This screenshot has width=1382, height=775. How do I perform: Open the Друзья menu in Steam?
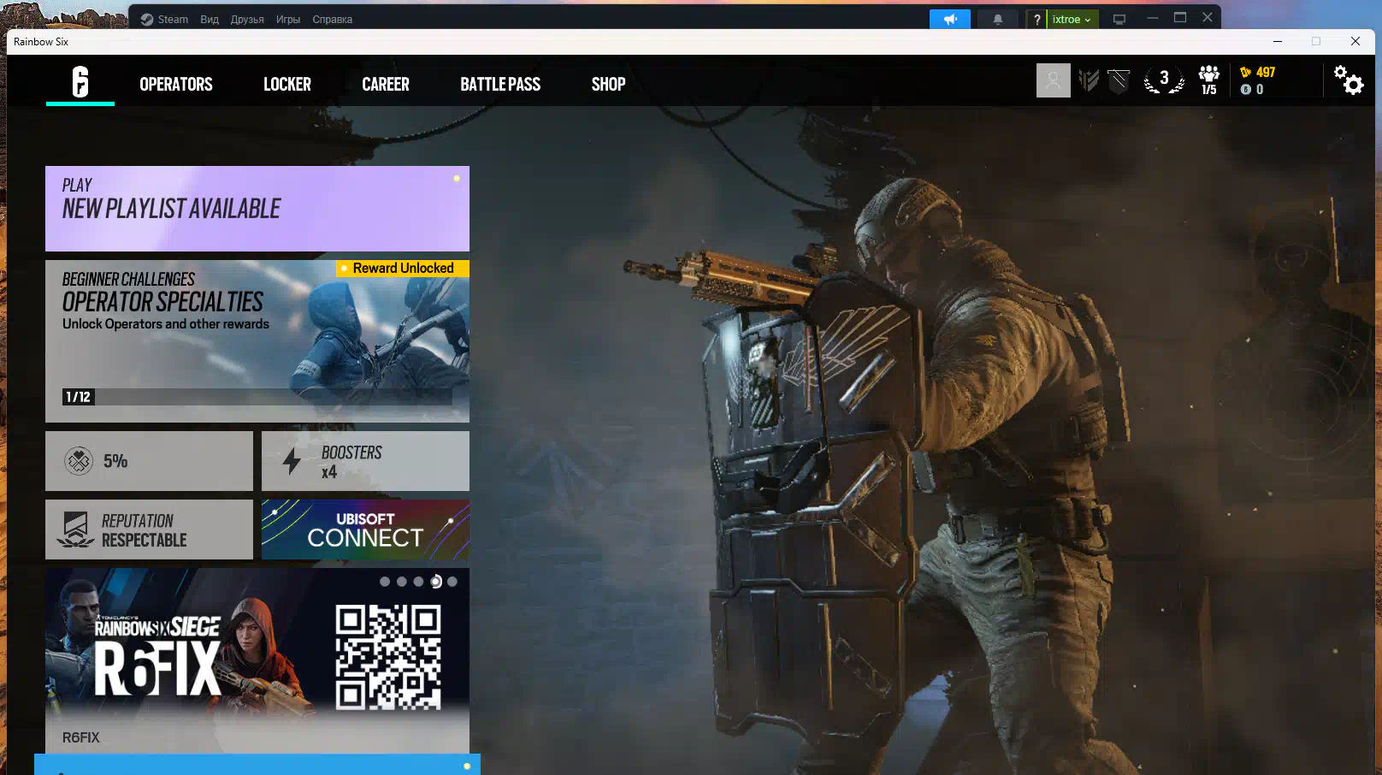click(x=247, y=19)
